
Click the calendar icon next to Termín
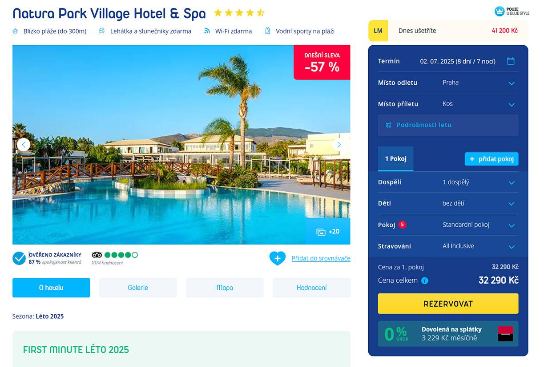click(x=511, y=61)
